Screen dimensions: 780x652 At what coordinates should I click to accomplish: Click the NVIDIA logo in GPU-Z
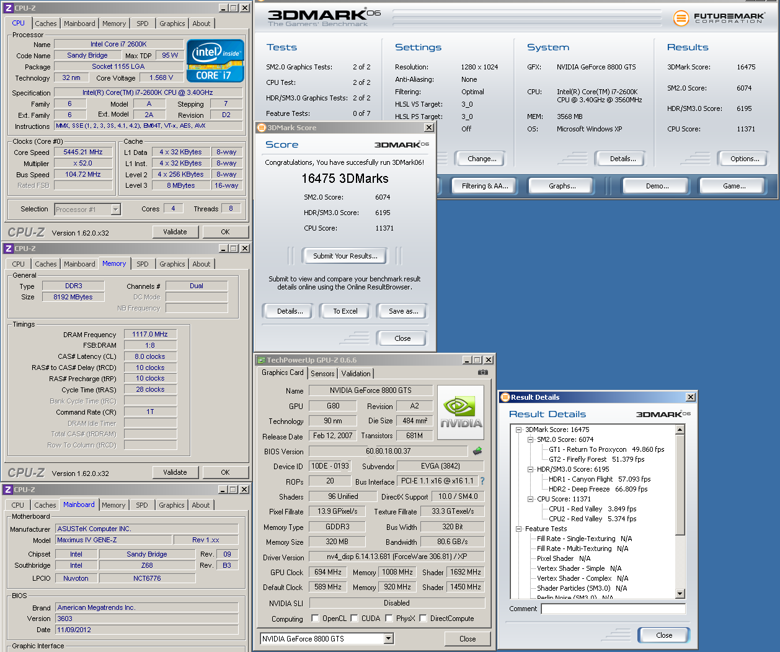click(461, 412)
